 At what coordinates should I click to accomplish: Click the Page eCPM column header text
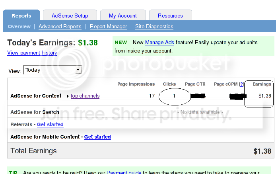[x=225, y=84]
